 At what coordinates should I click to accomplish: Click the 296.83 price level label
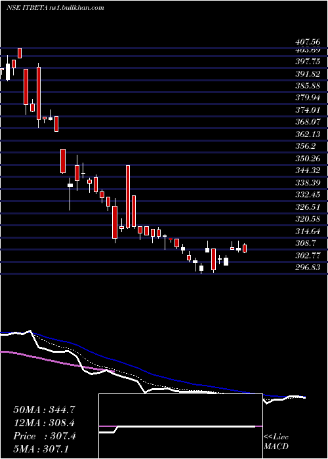[x=308, y=267]
